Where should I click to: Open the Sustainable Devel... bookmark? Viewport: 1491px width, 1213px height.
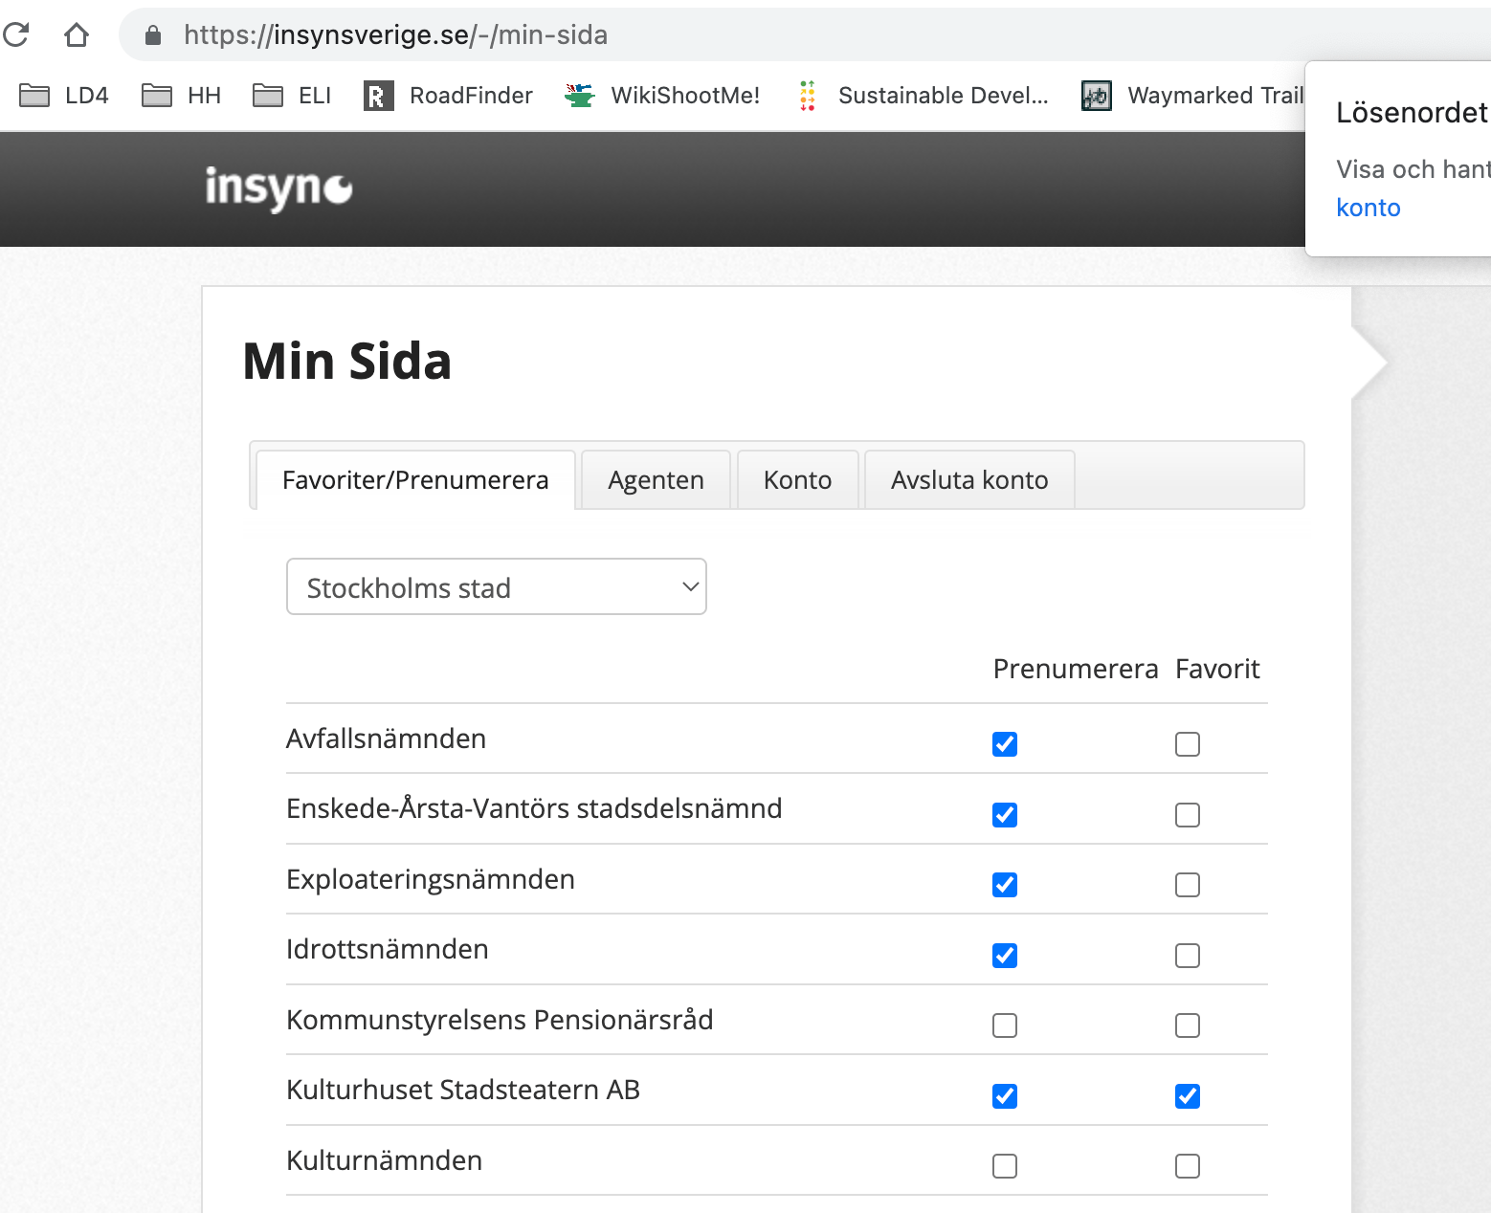923,96
